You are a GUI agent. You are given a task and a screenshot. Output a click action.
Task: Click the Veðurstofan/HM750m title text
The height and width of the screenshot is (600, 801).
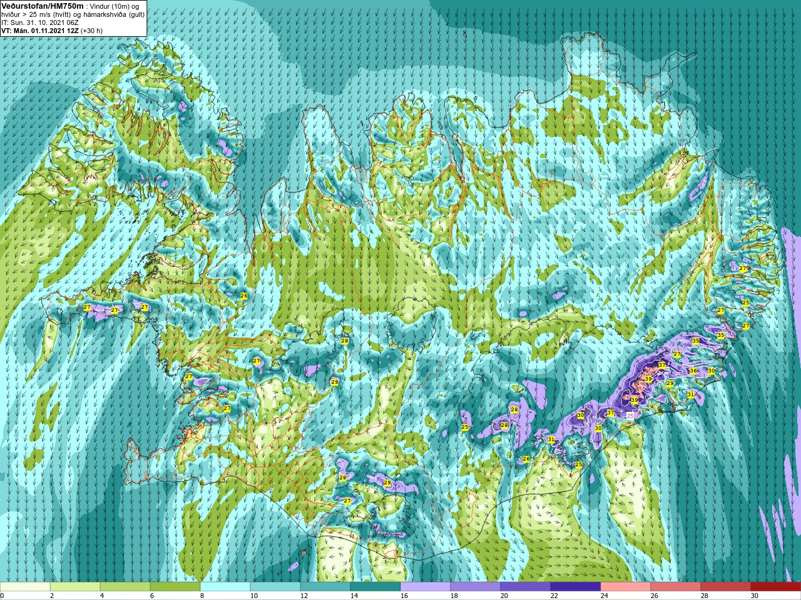pyautogui.click(x=43, y=5)
